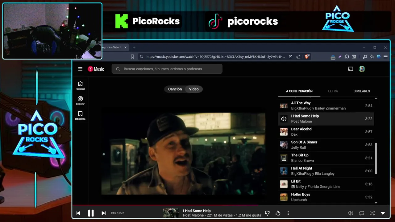Click The Git Up album thumbnail

(284, 158)
